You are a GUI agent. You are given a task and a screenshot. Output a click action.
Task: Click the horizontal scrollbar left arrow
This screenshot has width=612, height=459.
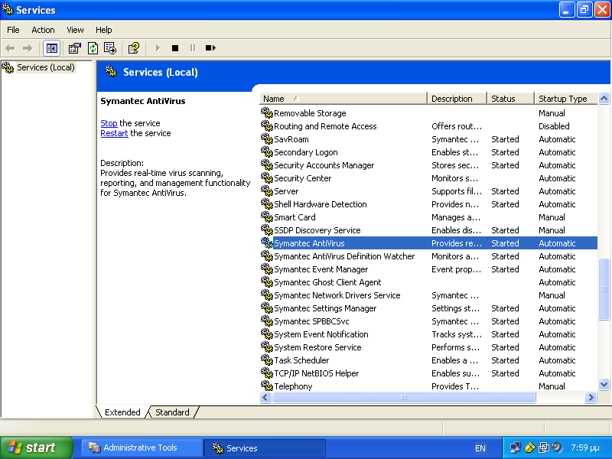265,397
